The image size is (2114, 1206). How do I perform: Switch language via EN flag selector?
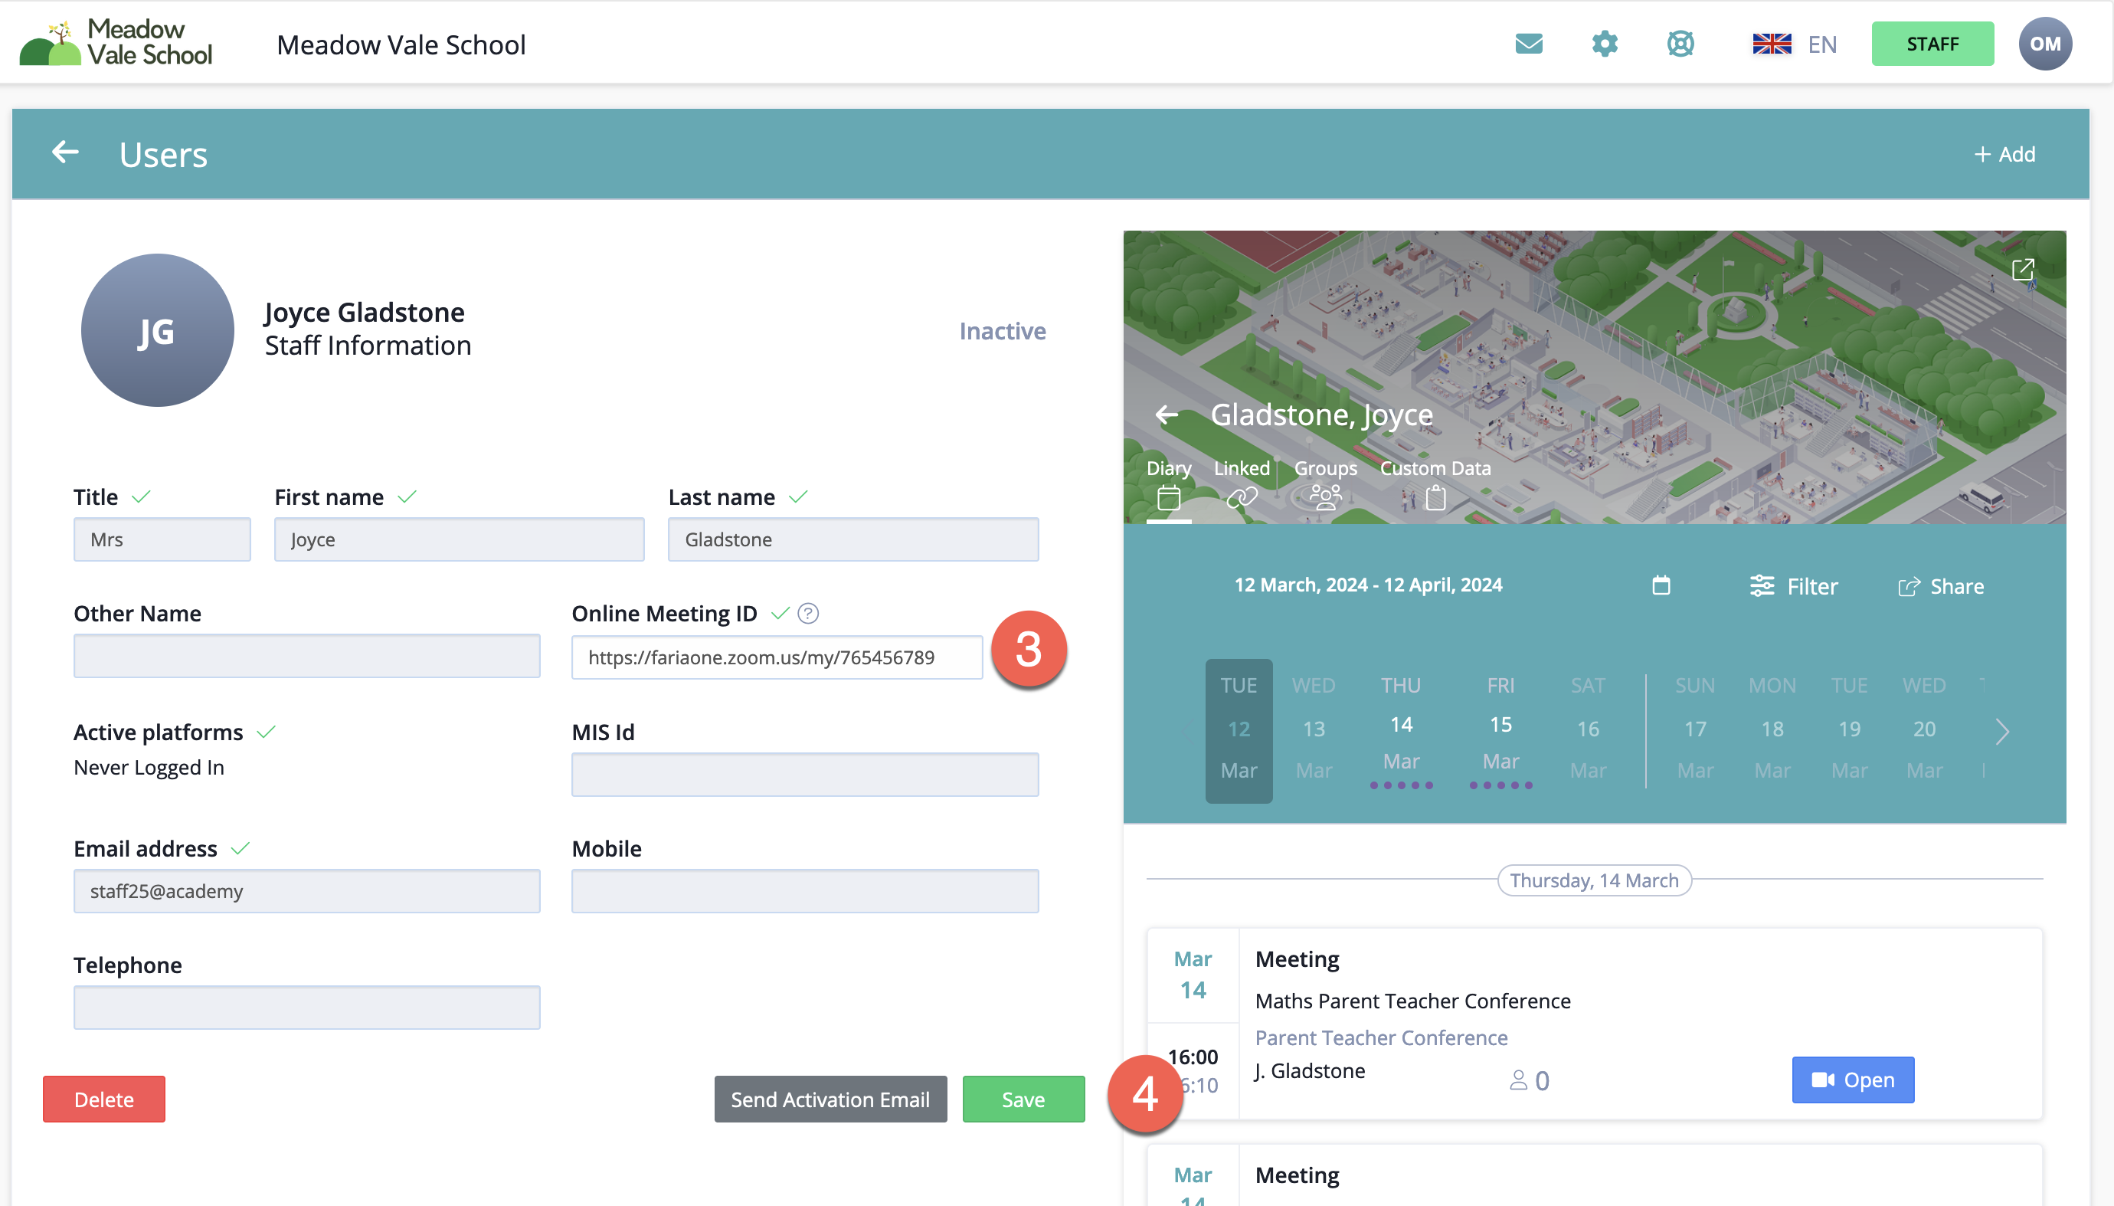tap(1795, 44)
